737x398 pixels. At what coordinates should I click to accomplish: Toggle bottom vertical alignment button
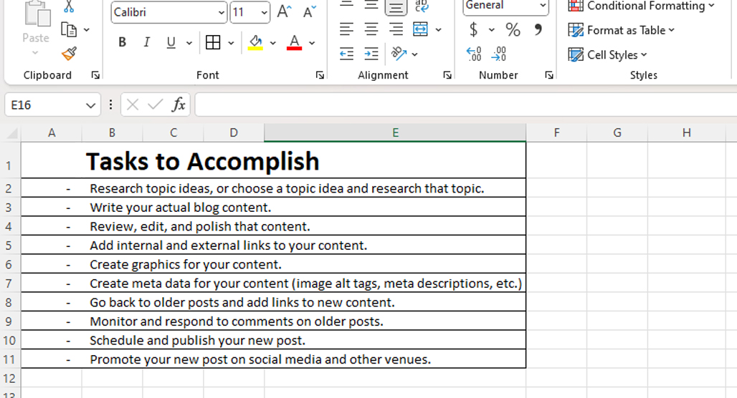pyautogui.click(x=396, y=7)
